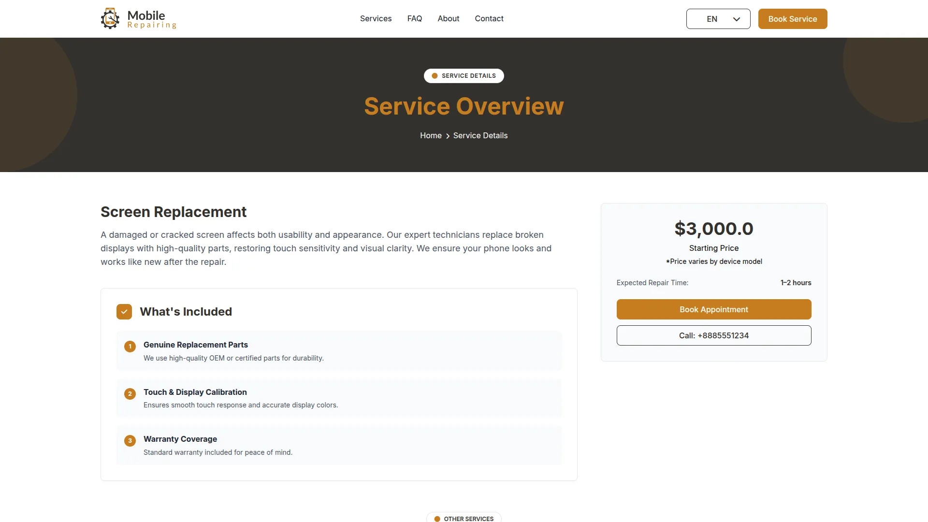This screenshot has width=928, height=522.
Task: Click the number 2 badge for Touch & Display Calibration
Action: 130,394
